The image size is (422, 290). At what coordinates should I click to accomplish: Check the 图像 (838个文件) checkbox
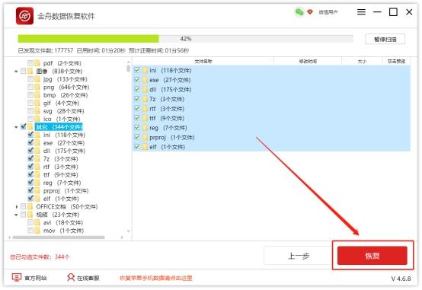(24, 71)
